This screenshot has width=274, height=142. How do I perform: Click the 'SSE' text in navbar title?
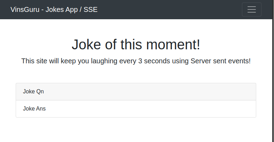click(x=91, y=9)
